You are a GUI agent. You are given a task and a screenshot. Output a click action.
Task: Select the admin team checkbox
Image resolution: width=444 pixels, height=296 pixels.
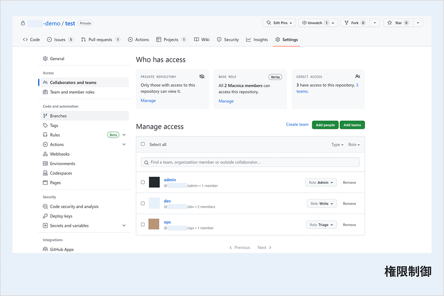tap(143, 183)
